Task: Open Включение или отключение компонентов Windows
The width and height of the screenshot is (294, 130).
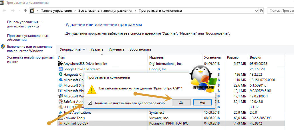Action: click(30, 49)
